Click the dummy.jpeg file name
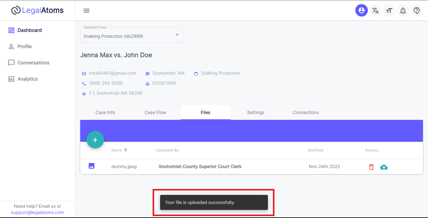The height and width of the screenshot is (218, 428). (x=124, y=166)
